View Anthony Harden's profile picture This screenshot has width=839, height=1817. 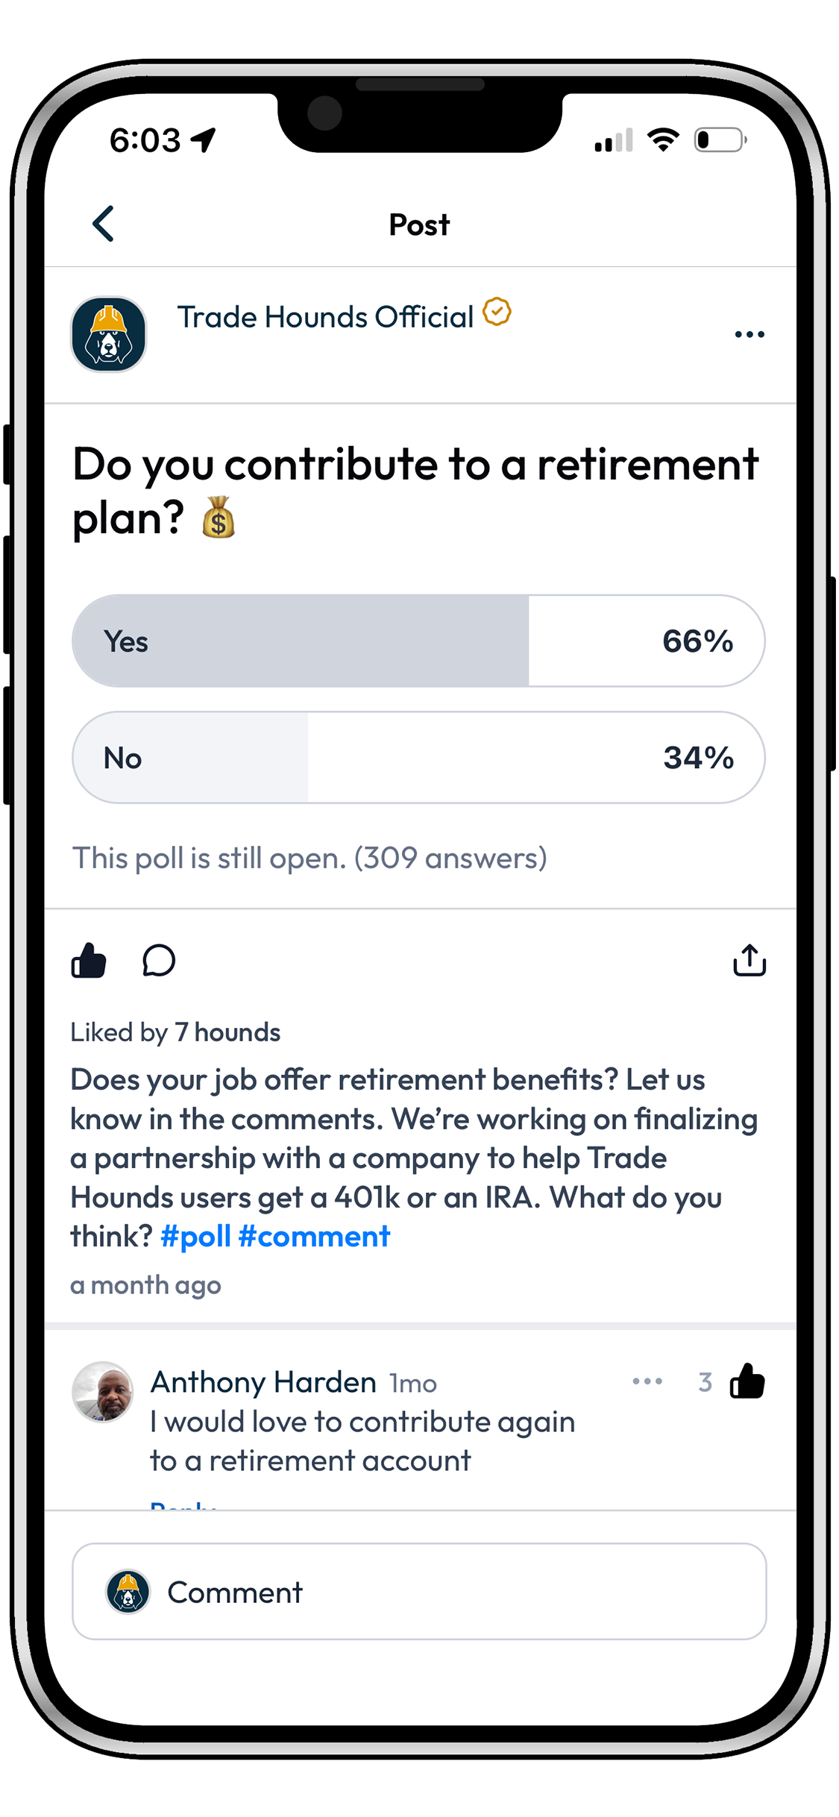(103, 1392)
